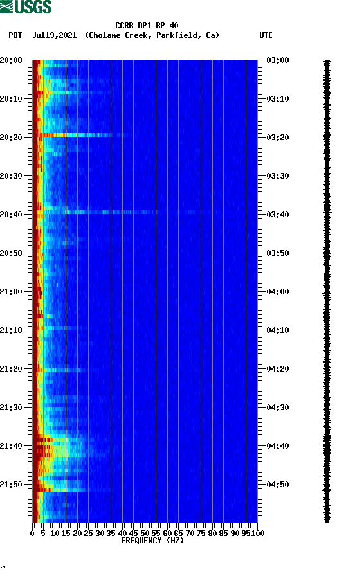Screen dimensions: 355x574
Task: Click the '03:00' UTC time label
Action: [x=278, y=60]
